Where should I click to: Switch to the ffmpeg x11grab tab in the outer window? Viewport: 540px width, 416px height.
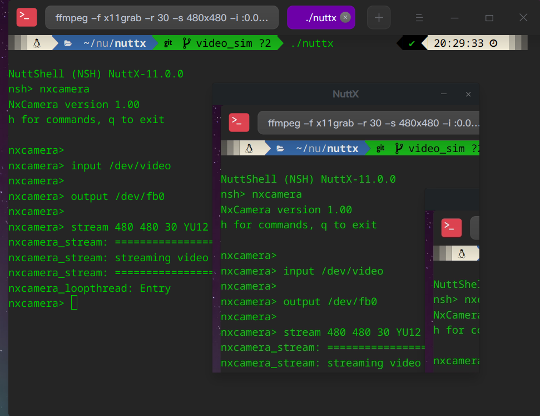[x=162, y=18]
